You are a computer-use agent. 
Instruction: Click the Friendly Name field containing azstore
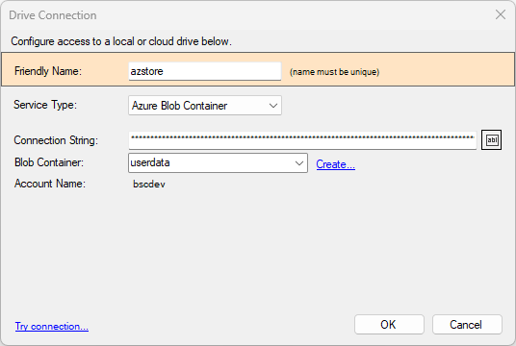(x=205, y=71)
